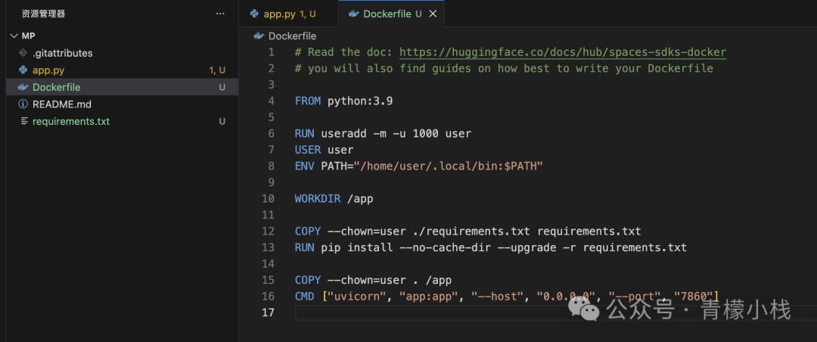This screenshot has height=342, width=817.
Task: Click the U badge next to requirements.txt
Action: [222, 122]
